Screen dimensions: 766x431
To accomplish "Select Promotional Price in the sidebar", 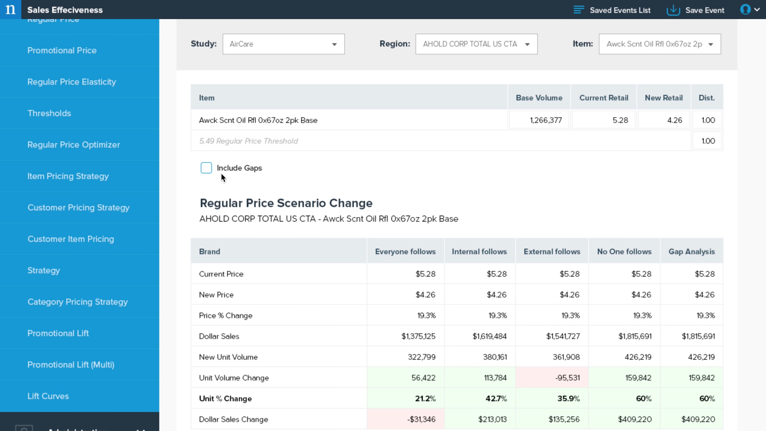I will [x=62, y=50].
